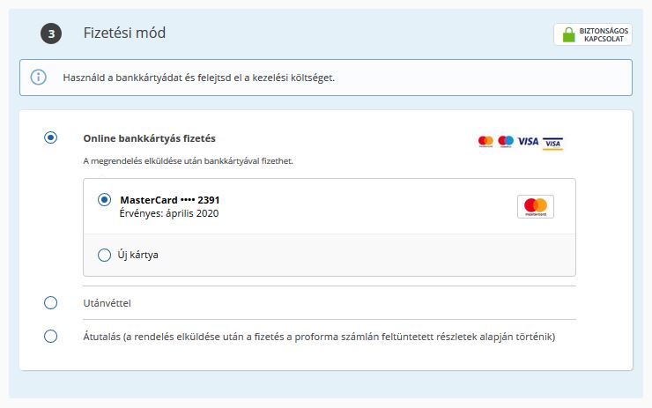The width and height of the screenshot is (652, 408).
Task: Choose the Új kártya radio option
Action: pos(104,255)
